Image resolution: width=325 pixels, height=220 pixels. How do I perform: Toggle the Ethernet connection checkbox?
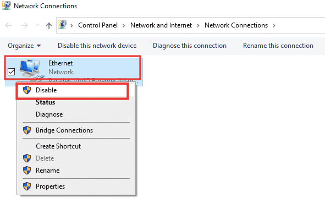[x=11, y=71]
